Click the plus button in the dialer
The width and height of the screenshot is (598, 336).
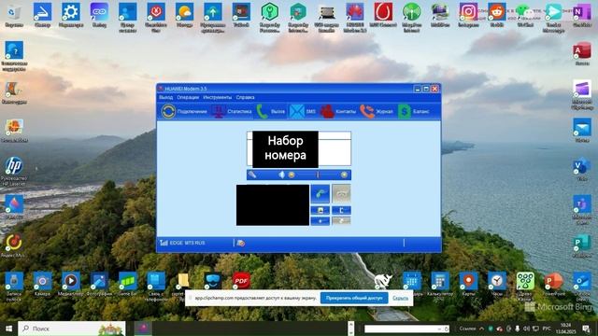320,221
